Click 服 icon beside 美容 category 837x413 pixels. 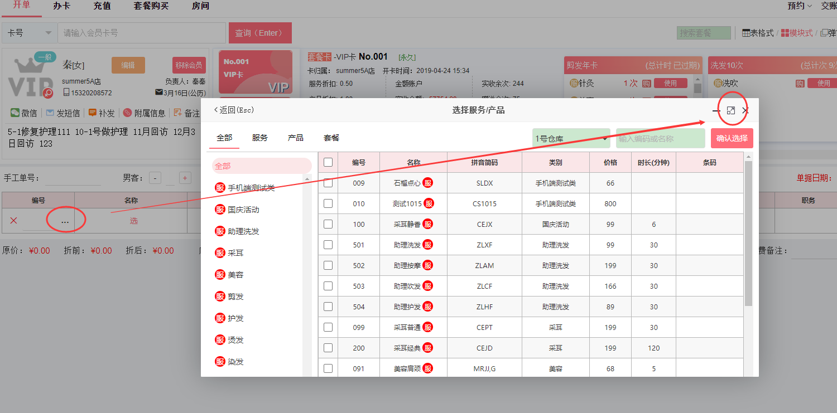point(220,275)
